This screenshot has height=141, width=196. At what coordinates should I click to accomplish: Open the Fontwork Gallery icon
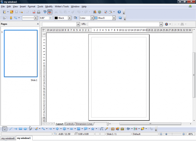coord(113,129)
